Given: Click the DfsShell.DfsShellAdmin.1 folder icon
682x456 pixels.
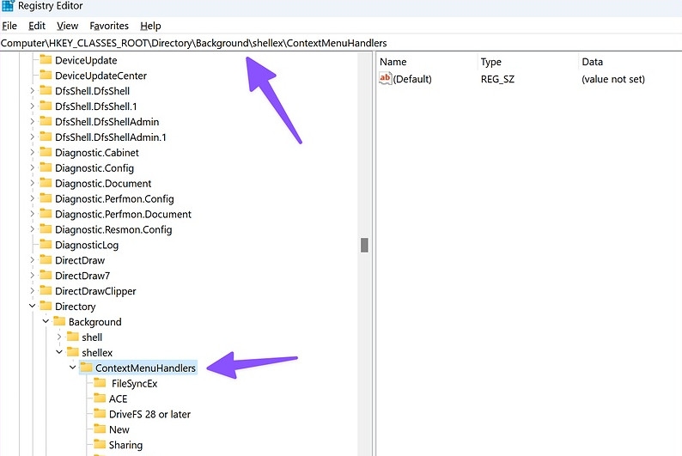Looking at the screenshot, I should [46, 137].
